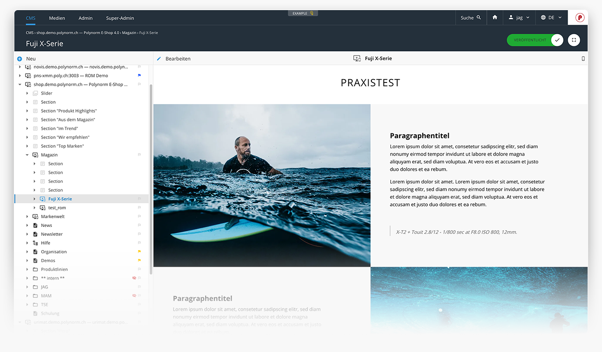Open the Super-Admin tab
Viewport: 602px width, 352px height.
pos(120,18)
